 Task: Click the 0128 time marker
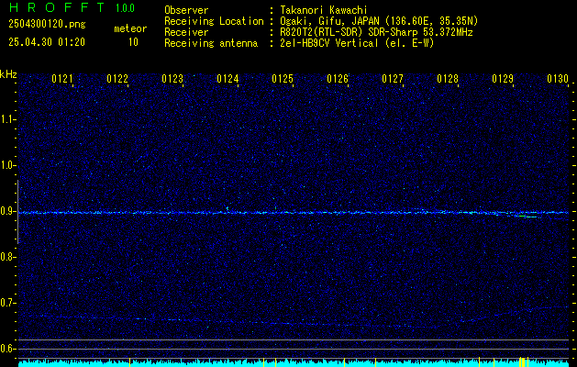click(448, 79)
